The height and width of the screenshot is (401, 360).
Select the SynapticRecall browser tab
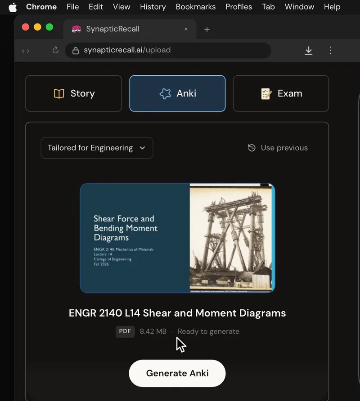pyautogui.click(x=130, y=29)
